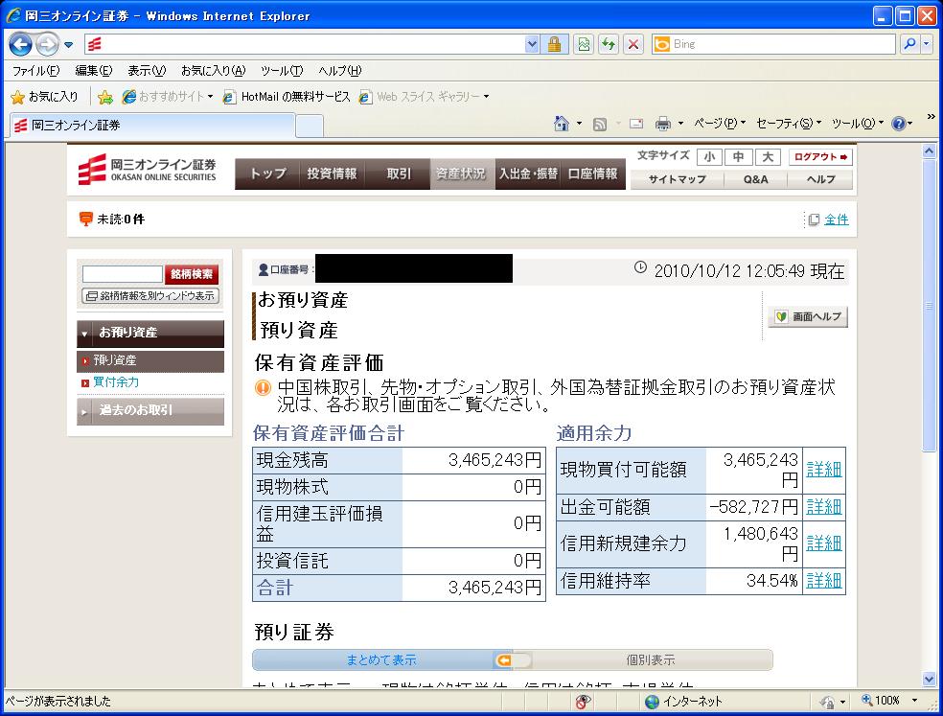The height and width of the screenshot is (716, 943).
Task: Open the ツール(T) menu
Action: point(282,71)
